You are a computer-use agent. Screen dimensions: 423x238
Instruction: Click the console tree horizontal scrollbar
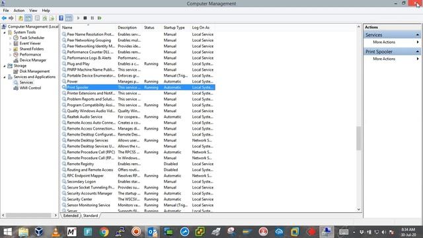28,216
